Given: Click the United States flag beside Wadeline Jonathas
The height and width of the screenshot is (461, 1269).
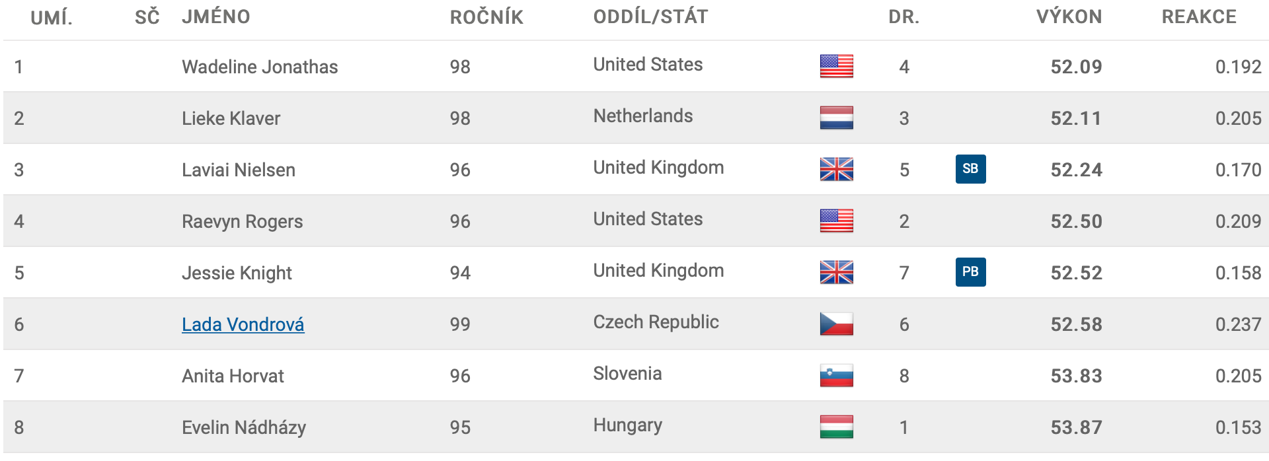Looking at the screenshot, I should [836, 66].
